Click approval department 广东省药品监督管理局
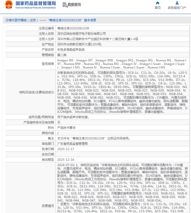Image resolution: width=191 pixels, height=213 pixels. [x=72, y=144]
